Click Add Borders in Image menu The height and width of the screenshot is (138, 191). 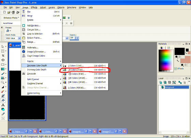click(42, 26)
